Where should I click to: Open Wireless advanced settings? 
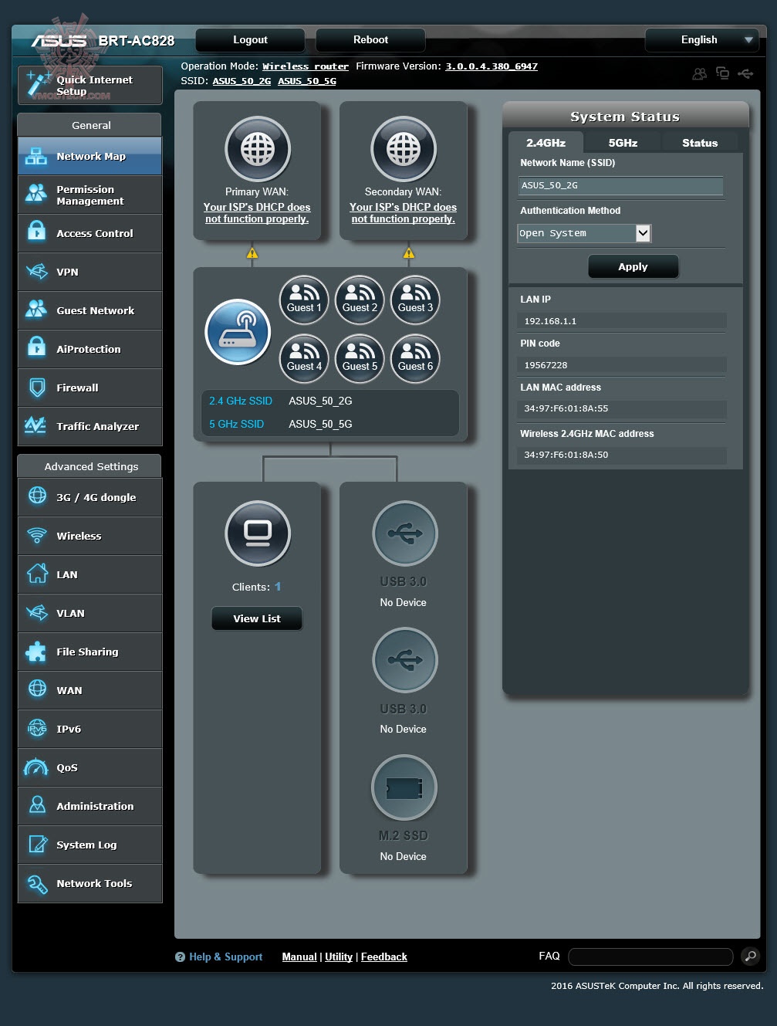click(x=90, y=536)
